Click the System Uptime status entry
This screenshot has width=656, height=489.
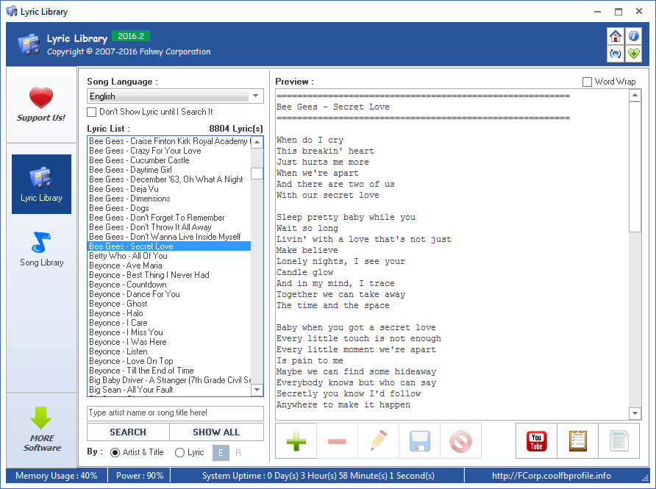[x=318, y=476]
